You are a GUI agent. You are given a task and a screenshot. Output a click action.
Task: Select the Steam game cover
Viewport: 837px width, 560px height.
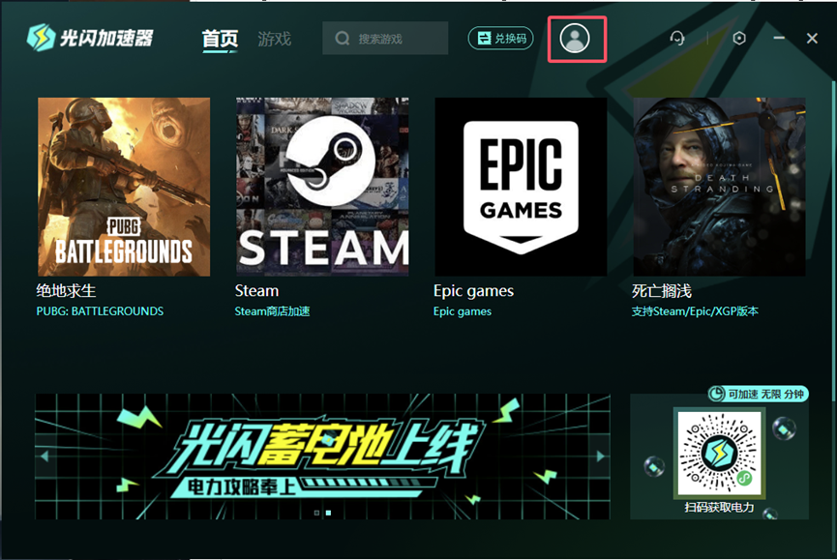(x=322, y=187)
